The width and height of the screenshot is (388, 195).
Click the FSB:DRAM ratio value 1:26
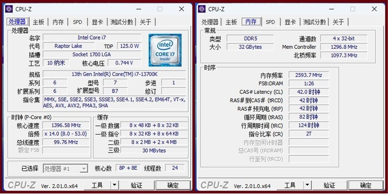(308, 83)
